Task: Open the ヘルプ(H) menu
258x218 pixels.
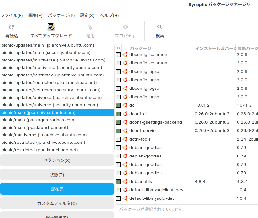Action: pyautogui.click(x=109, y=16)
